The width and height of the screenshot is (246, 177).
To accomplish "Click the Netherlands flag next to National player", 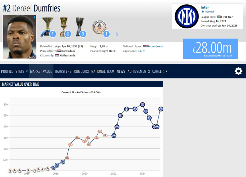I will tap(145, 46).
